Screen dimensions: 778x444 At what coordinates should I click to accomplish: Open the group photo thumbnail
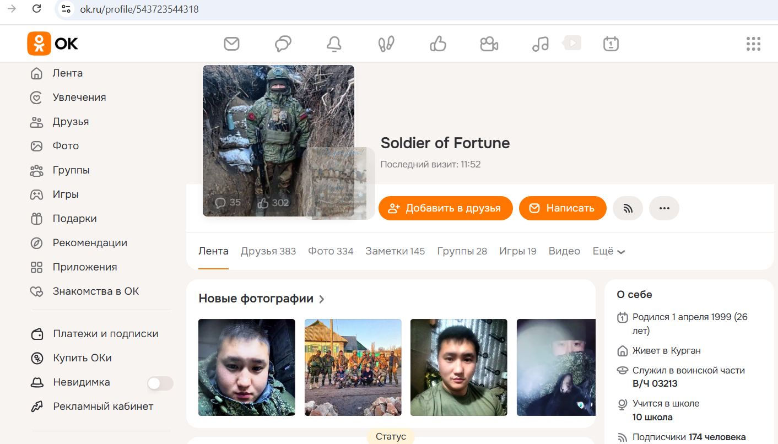tap(353, 367)
